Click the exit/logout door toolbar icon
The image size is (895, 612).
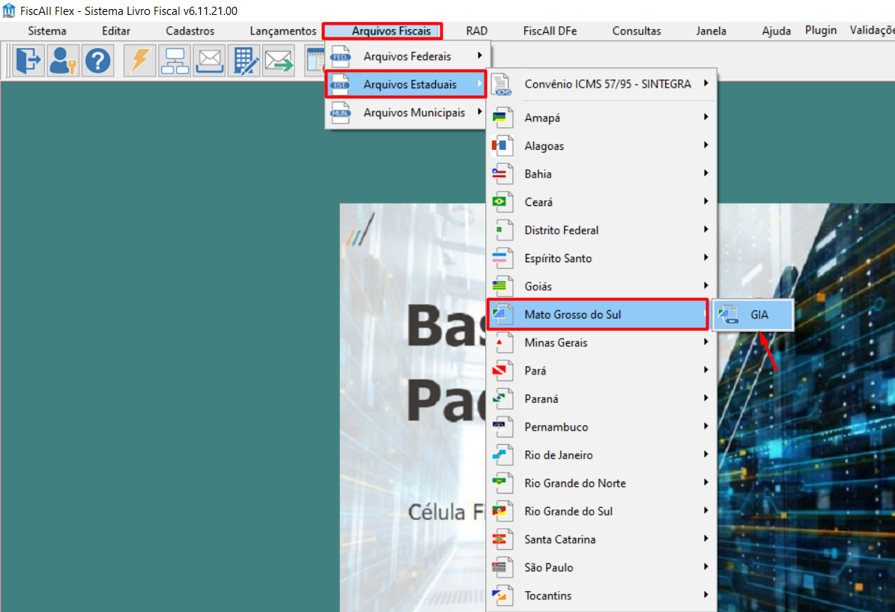point(28,61)
